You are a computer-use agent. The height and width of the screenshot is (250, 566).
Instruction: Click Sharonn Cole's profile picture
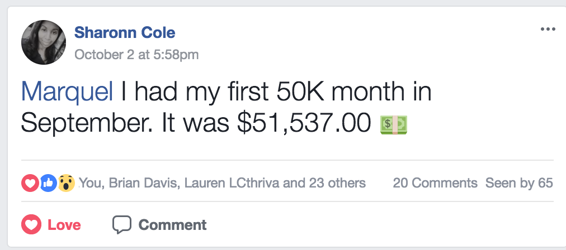tap(44, 42)
